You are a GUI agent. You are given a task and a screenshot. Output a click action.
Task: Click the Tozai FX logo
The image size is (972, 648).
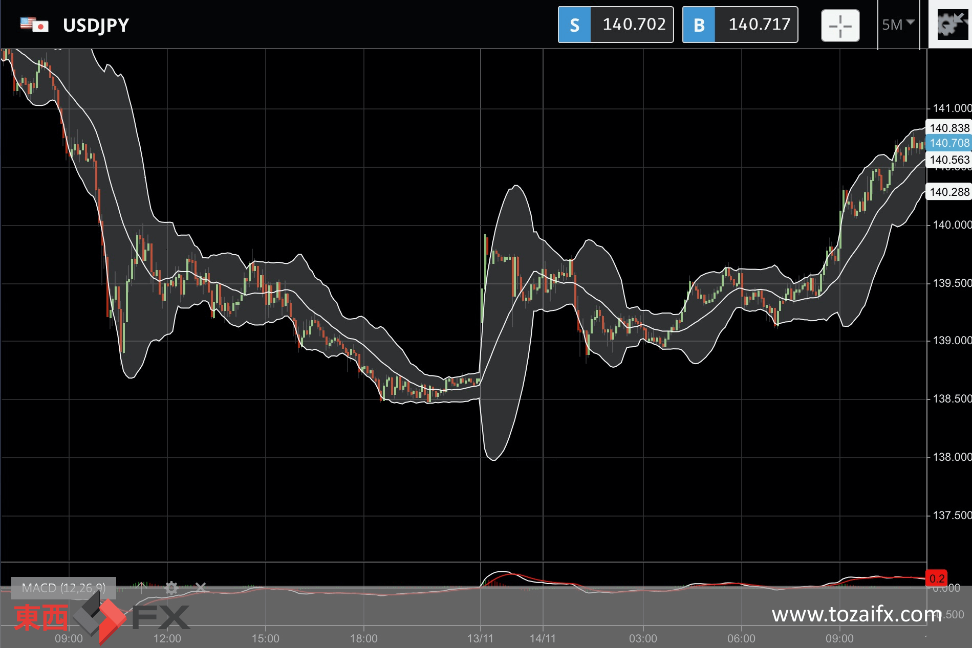tap(101, 617)
